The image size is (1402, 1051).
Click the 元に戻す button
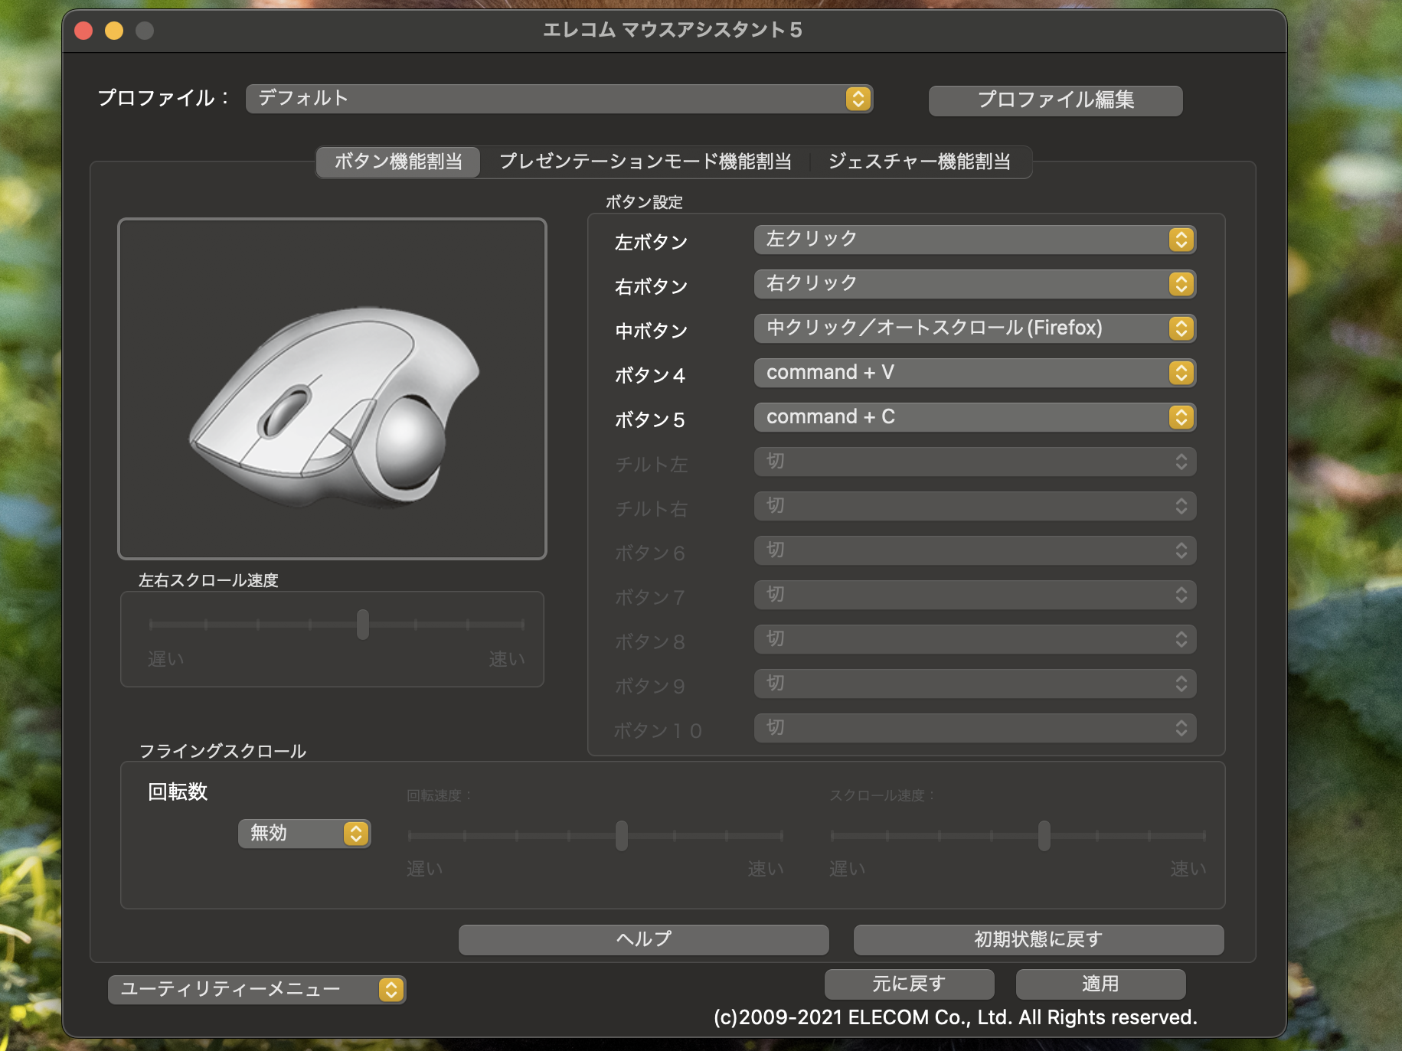pyautogui.click(x=909, y=984)
